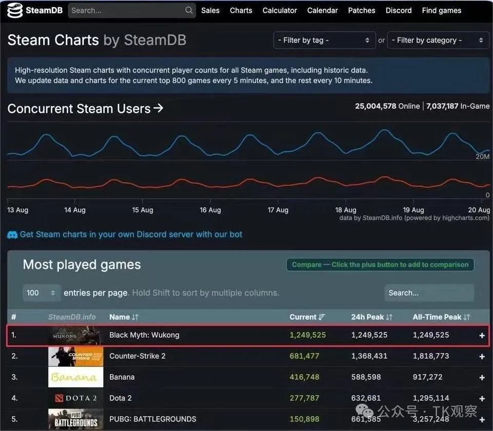Click the Compare button
493x431 pixels.
pyautogui.click(x=380, y=265)
